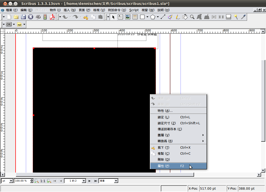
Task: Go to last page button
Action: coord(96,181)
